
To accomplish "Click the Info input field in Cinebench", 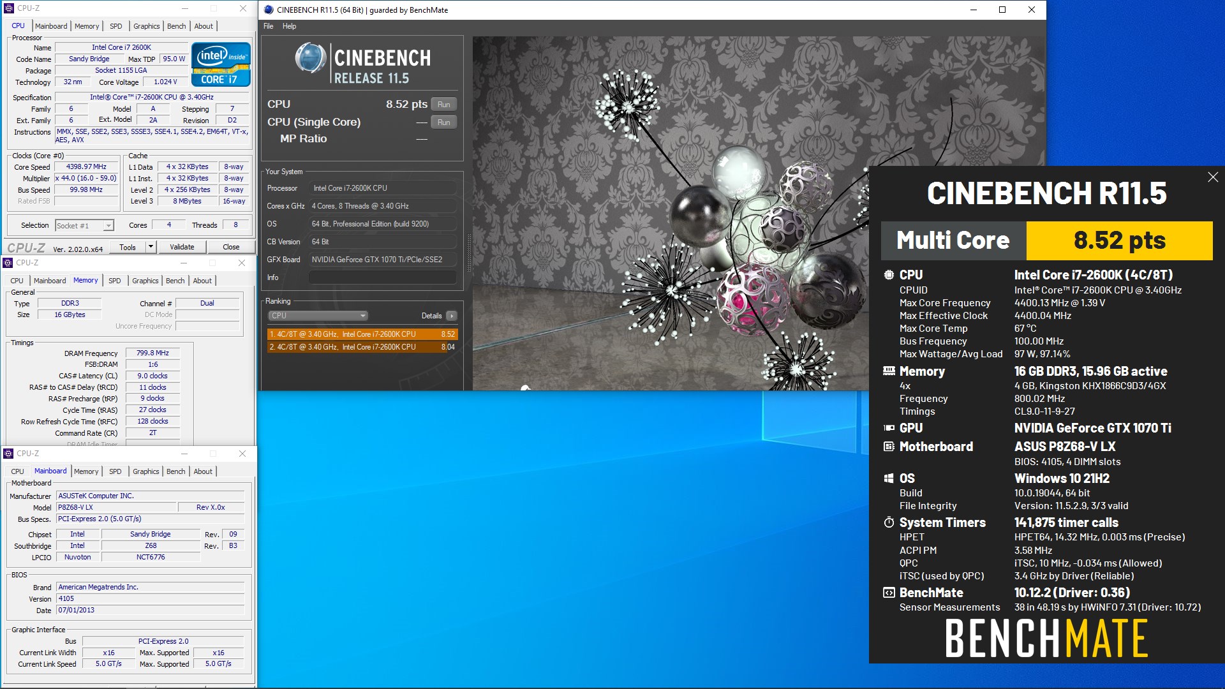I will coord(382,278).
